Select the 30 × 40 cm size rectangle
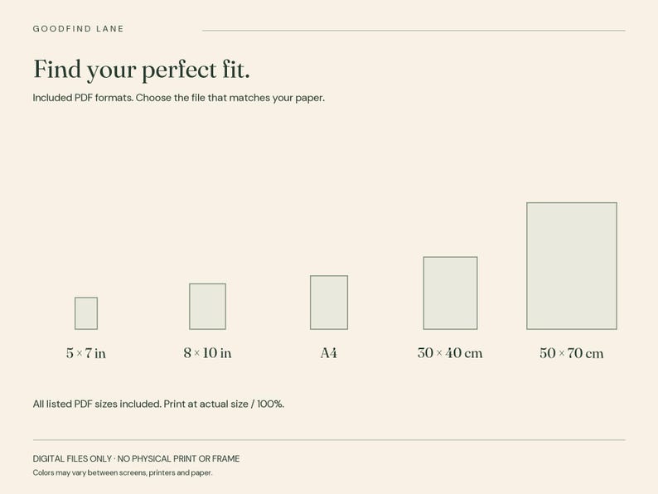This screenshot has width=658, height=494. [450, 293]
